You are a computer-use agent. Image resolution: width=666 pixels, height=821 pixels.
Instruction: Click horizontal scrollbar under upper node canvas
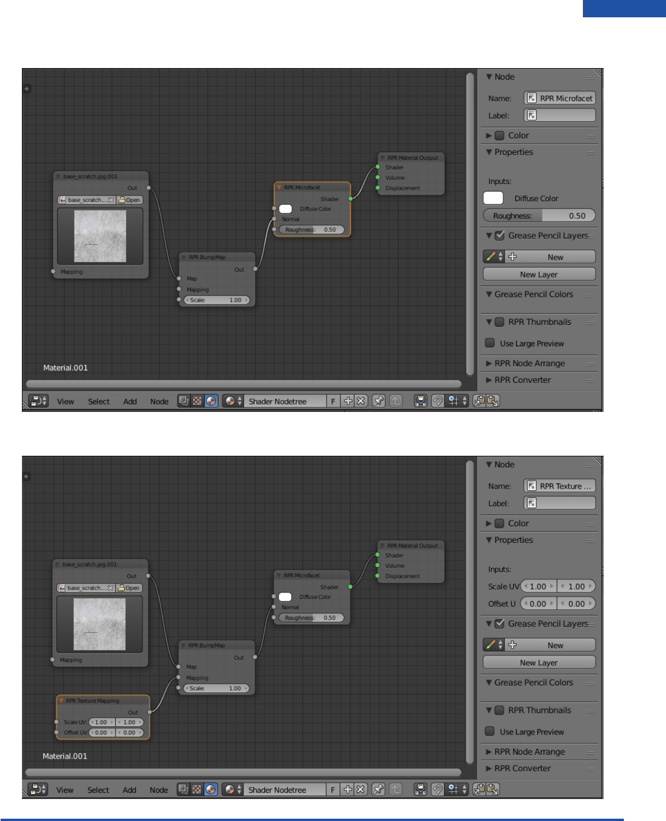244,384
